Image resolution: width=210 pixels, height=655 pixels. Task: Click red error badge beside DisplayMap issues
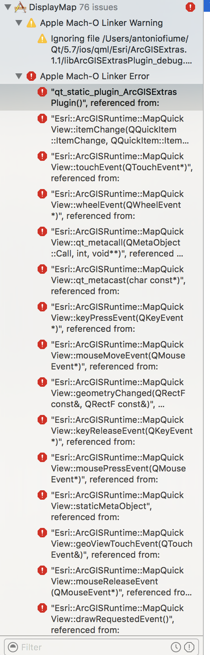(190, 7)
